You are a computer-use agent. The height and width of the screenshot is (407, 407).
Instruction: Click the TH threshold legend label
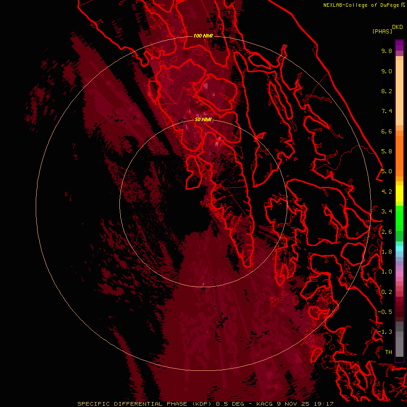click(x=388, y=352)
